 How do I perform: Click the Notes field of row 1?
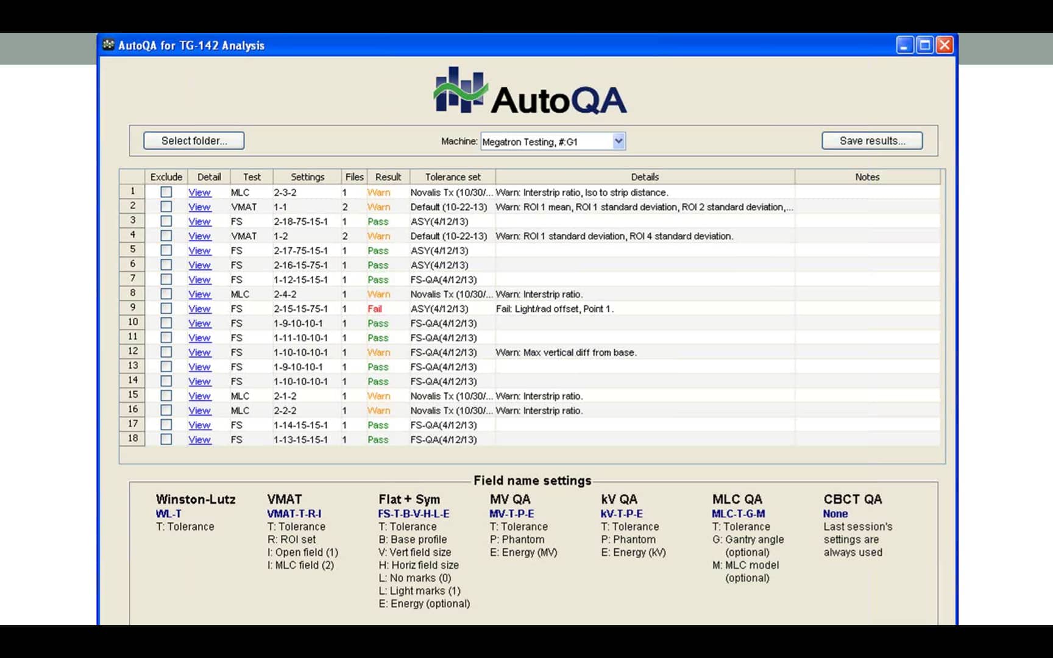pos(866,192)
